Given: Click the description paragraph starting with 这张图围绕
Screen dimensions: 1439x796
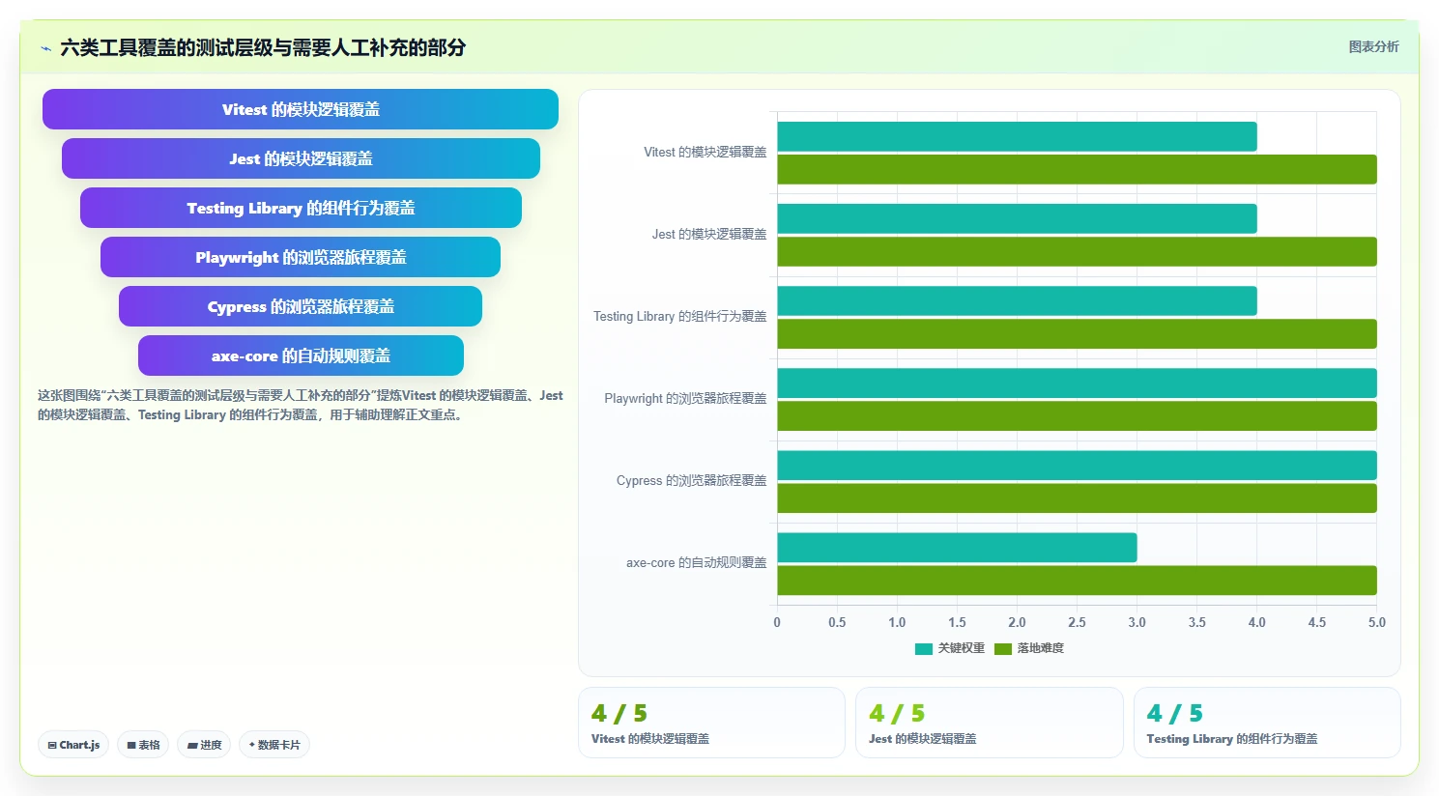Looking at the screenshot, I should pos(301,405).
